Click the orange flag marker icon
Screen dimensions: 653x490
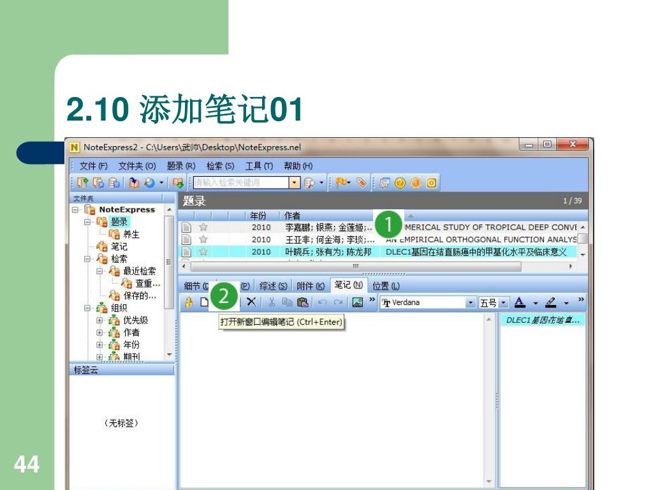[342, 182]
